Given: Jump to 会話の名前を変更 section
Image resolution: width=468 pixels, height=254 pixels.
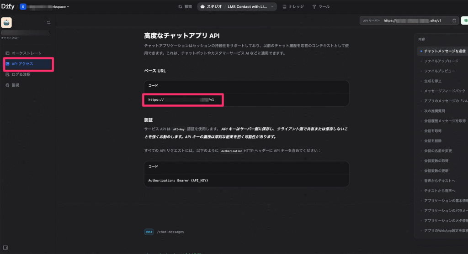Looking at the screenshot, I should click(x=438, y=150).
